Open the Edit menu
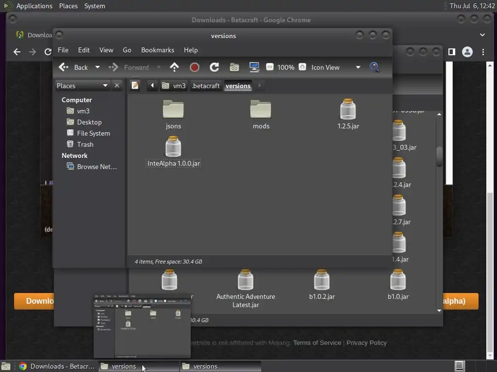The width and height of the screenshot is (497, 372). (x=83, y=50)
